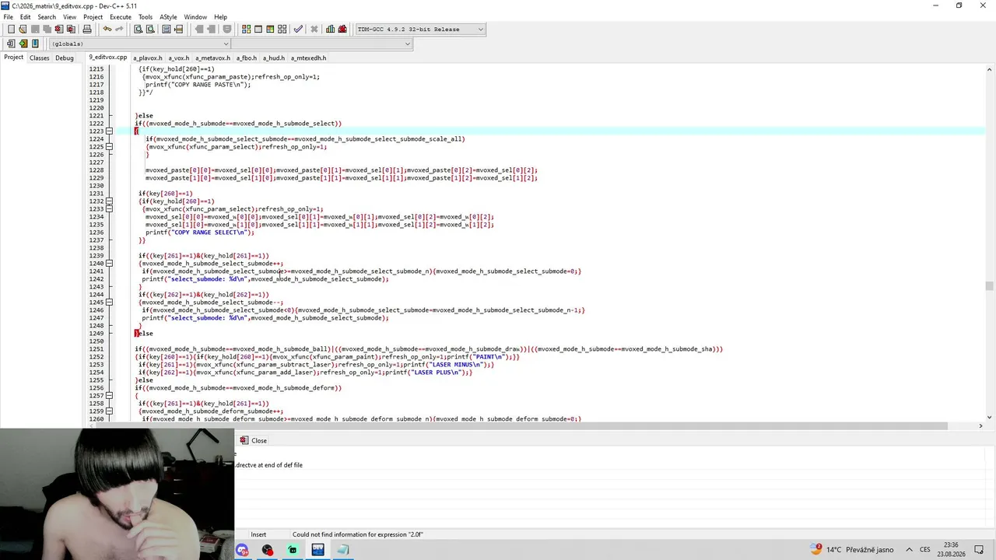
Task: Open the Project menu in the menu bar
Action: [x=93, y=17]
